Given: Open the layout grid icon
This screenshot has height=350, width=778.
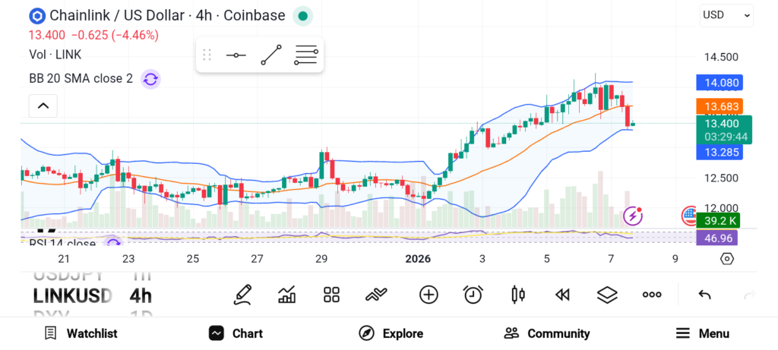Looking at the screenshot, I should click(331, 295).
